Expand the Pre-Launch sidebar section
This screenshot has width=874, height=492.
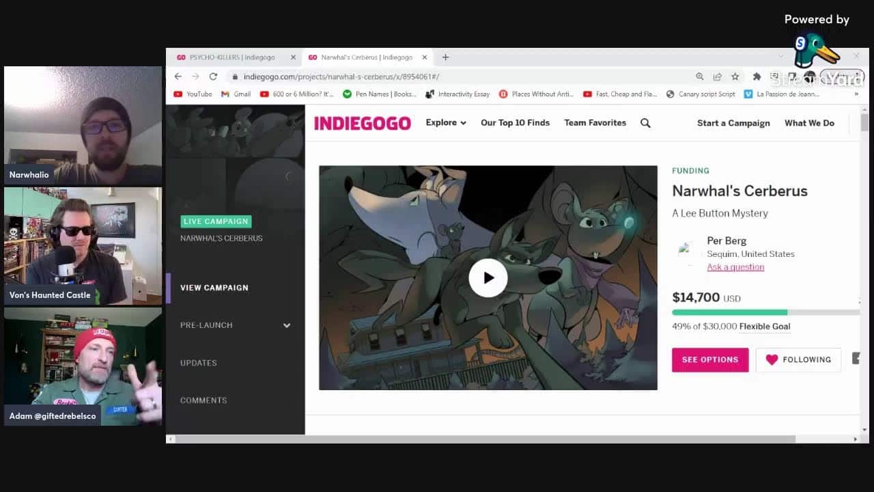(286, 325)
